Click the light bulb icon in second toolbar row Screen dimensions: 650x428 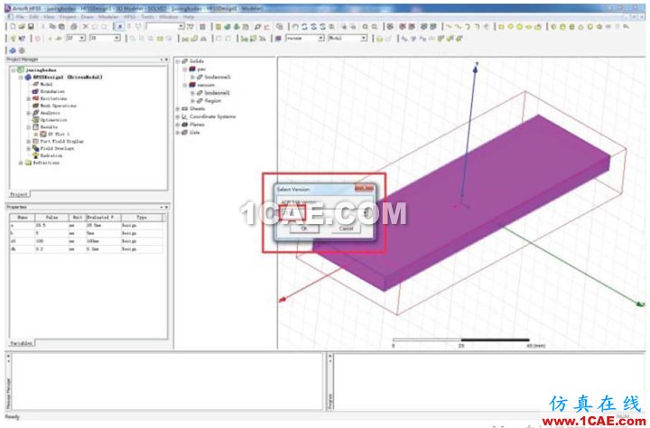tap(14, 39)
